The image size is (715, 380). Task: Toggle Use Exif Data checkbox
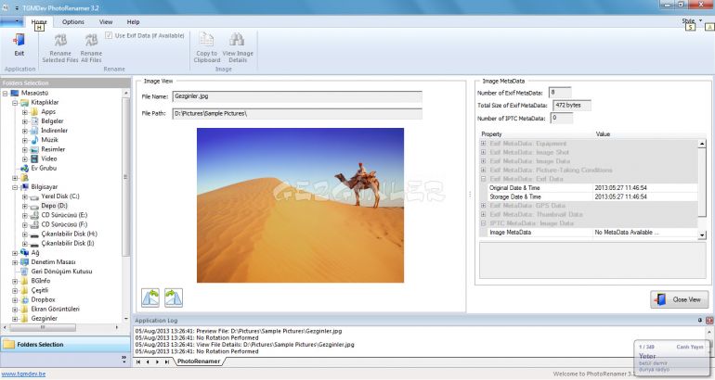point(109,35)
